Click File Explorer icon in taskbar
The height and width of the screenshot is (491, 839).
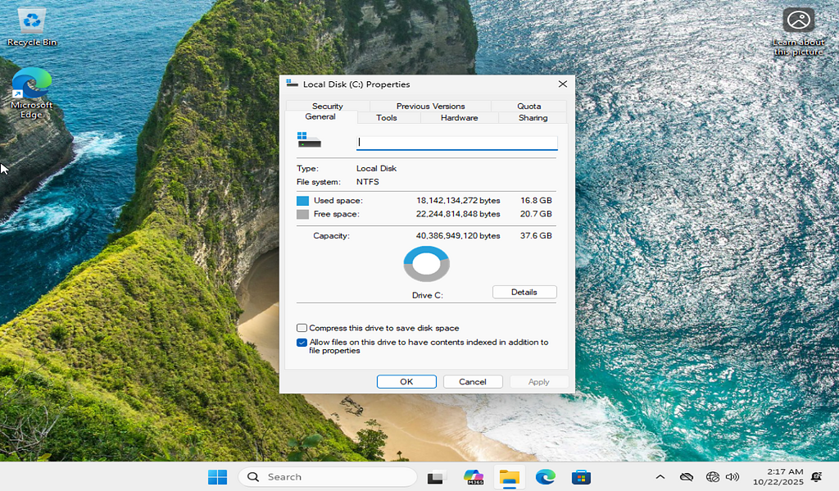(509, 477)
